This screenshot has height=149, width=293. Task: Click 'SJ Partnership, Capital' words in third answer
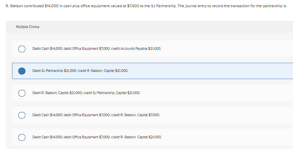coord(110,93)
